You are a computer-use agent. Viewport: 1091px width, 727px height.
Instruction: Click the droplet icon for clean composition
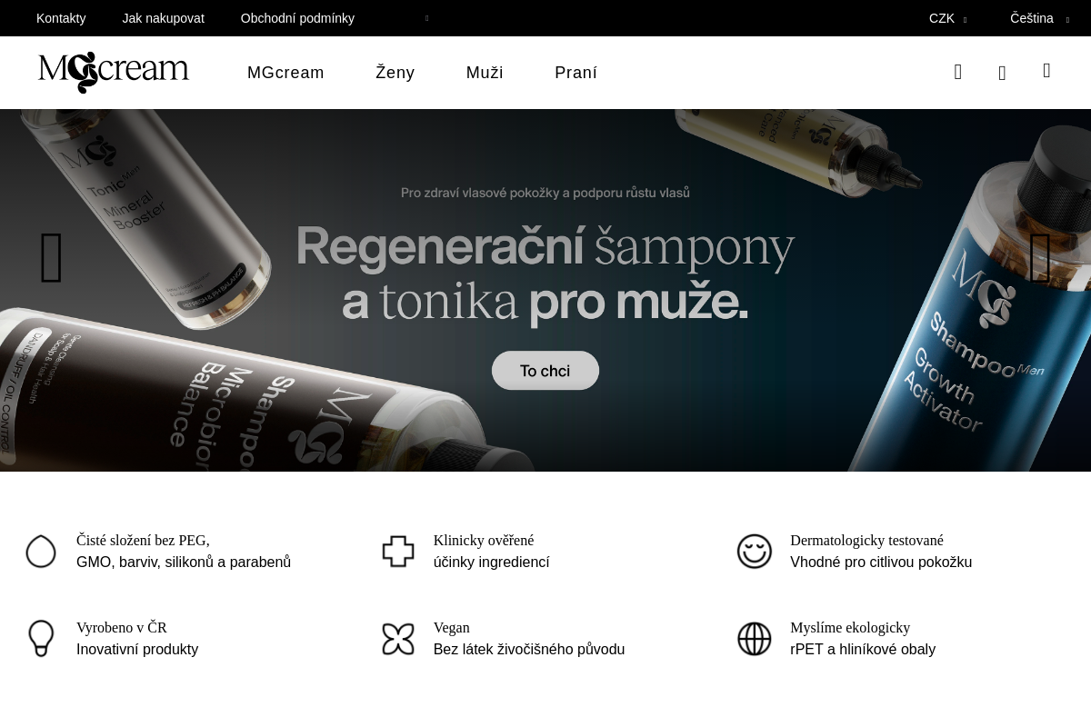pyautogui.click(x=41, y=552)
